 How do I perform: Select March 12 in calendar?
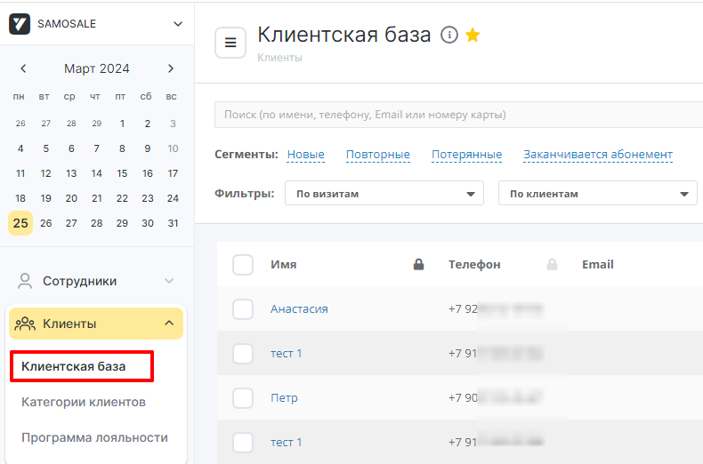[45, 173]
